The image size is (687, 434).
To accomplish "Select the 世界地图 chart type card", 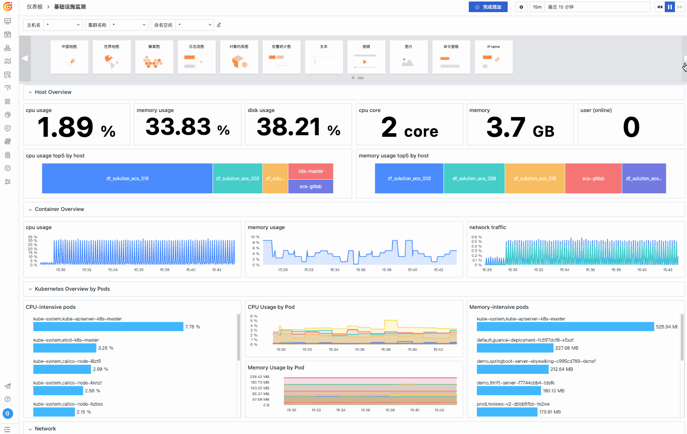I will [x=112, y=57].
